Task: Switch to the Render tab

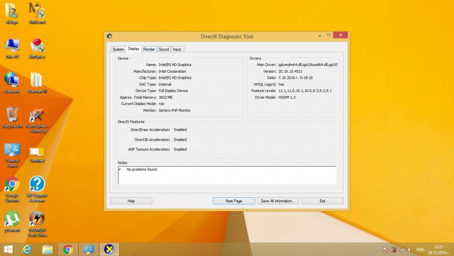Action: click(149, 49)
